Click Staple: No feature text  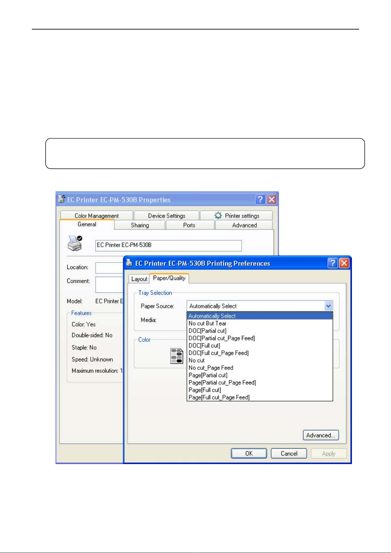click(84, 347)
